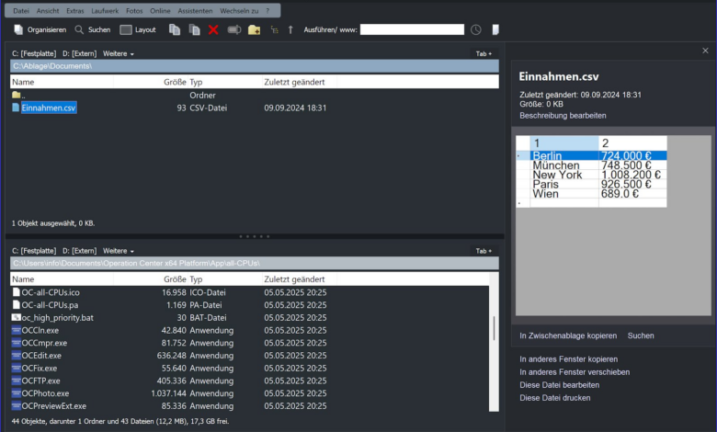
Task: Click the Layout toolbar icon
Action: coord(125,29)
